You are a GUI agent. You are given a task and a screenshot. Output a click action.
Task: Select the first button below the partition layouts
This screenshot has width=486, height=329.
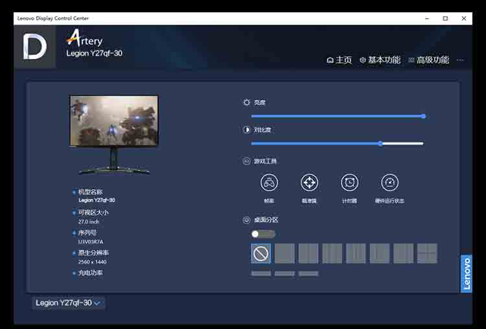pyautogui.click(x=260, y=273)
